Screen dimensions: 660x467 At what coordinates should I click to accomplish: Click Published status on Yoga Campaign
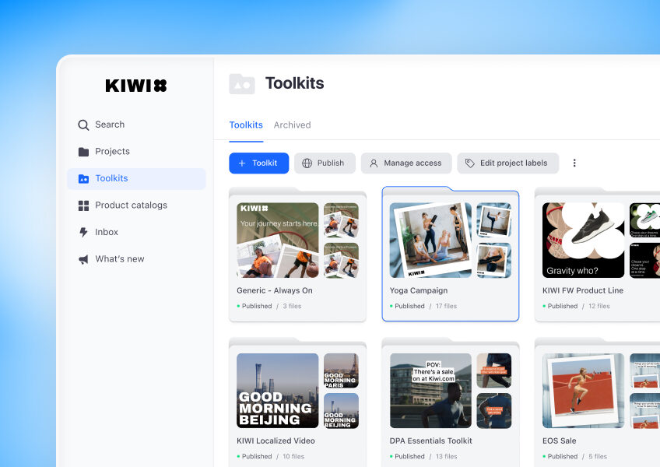[x=409, y=306]
